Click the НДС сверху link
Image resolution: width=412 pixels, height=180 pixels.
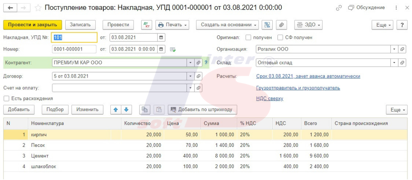point(270,99)
